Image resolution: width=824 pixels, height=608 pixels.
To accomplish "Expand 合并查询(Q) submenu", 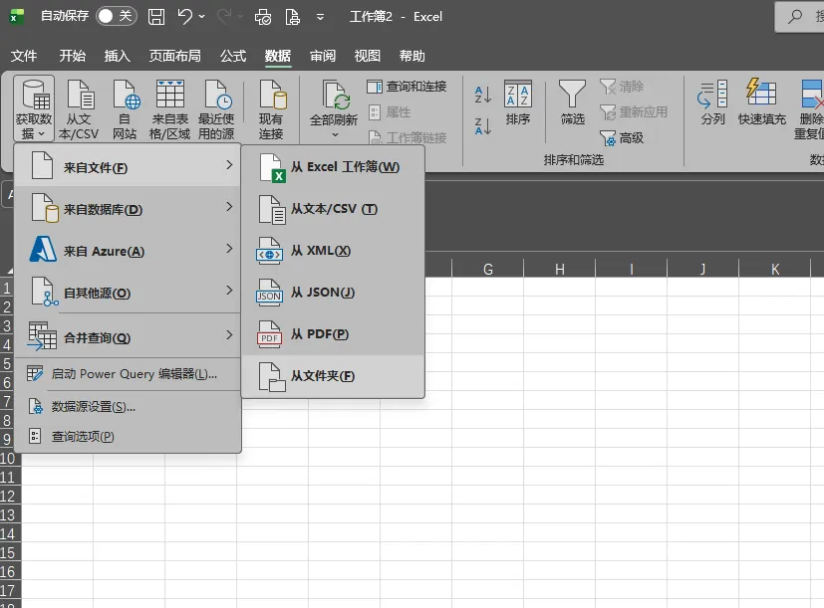I will (128, 336).
